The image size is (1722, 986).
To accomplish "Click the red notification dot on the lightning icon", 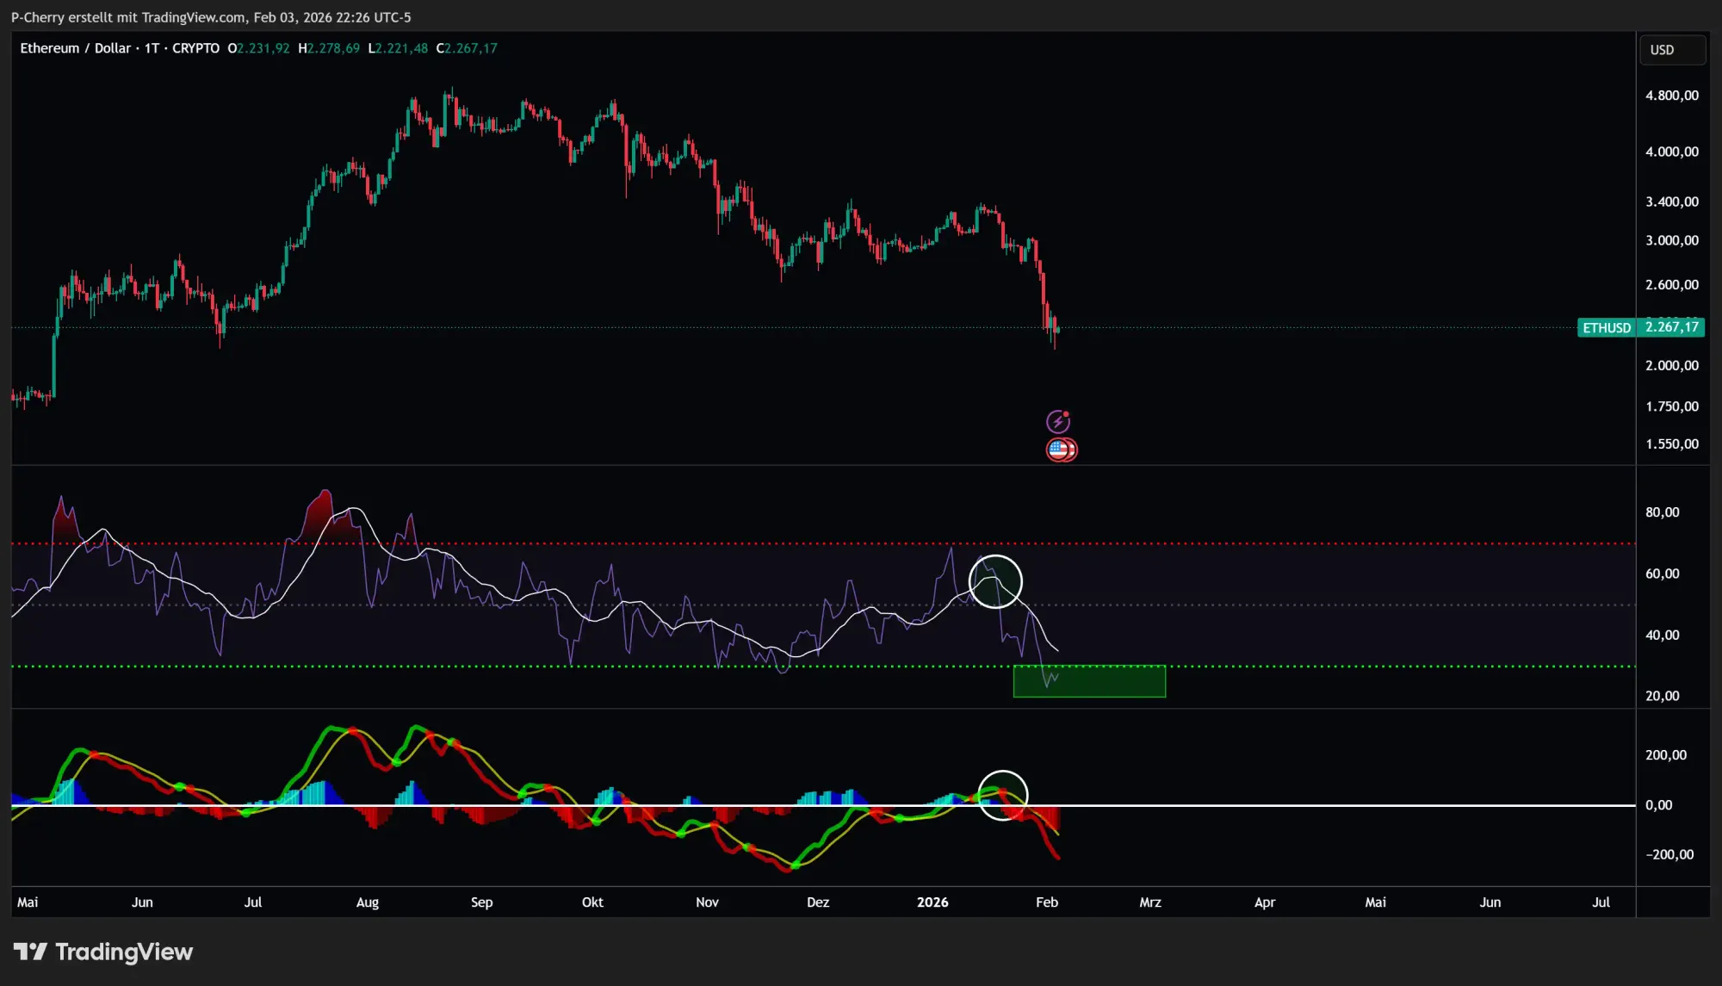I will click(x=1067, y=413).
